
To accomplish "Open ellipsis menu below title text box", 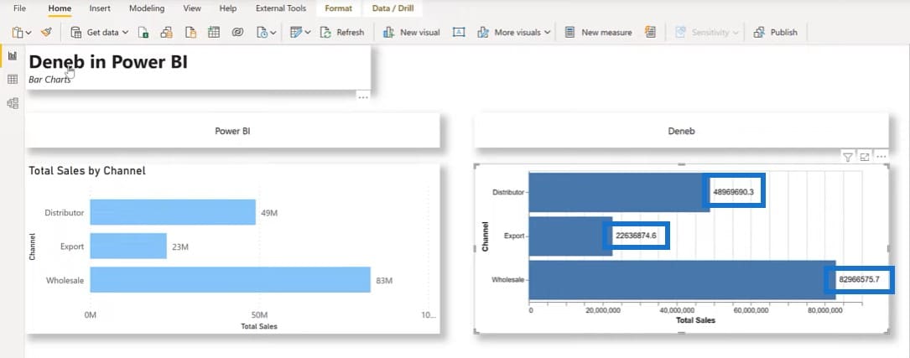I will (363, 97).
